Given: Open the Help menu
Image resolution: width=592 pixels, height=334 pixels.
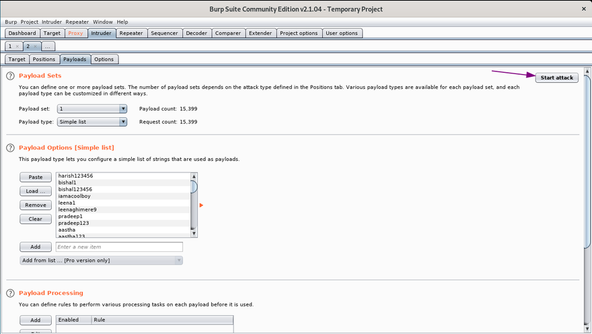Looking at the screenshot, I should click(x=122, y=22).
